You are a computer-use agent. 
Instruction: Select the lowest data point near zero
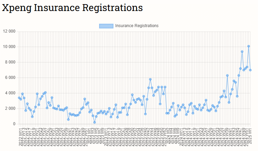tap(94, 122)
